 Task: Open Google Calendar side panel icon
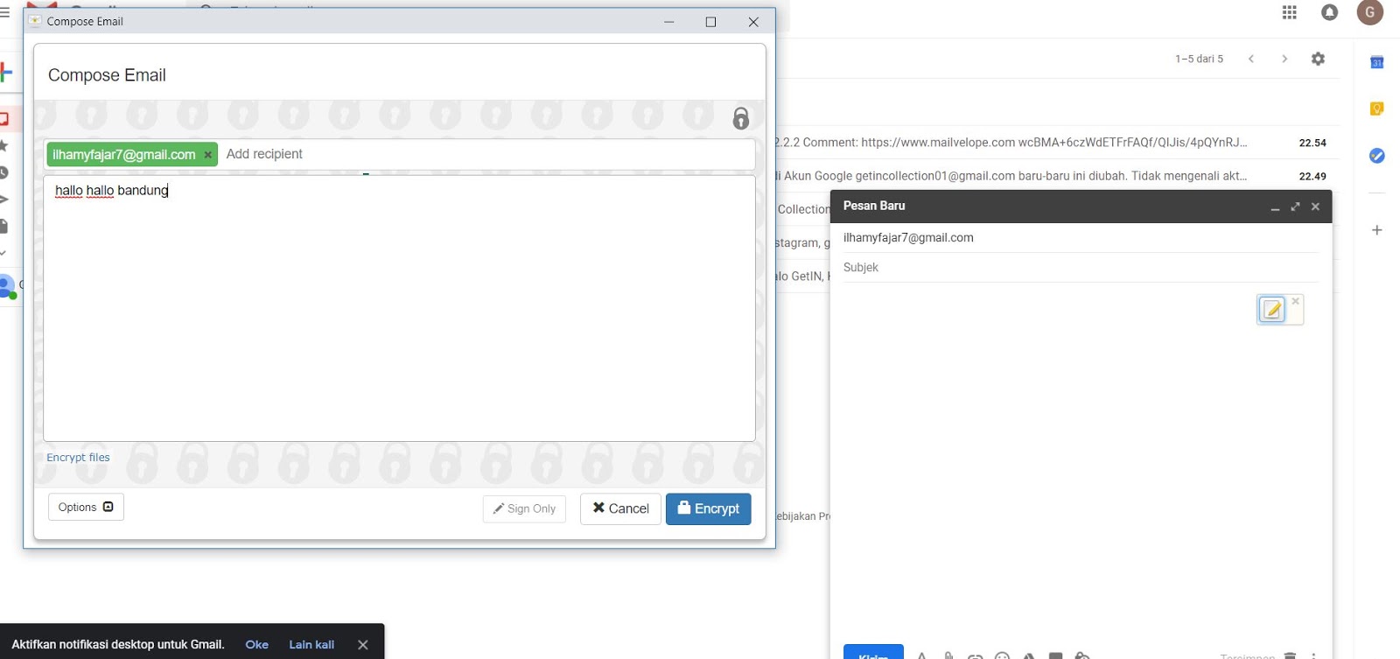pyautogui.click(x=1376, y=62)
